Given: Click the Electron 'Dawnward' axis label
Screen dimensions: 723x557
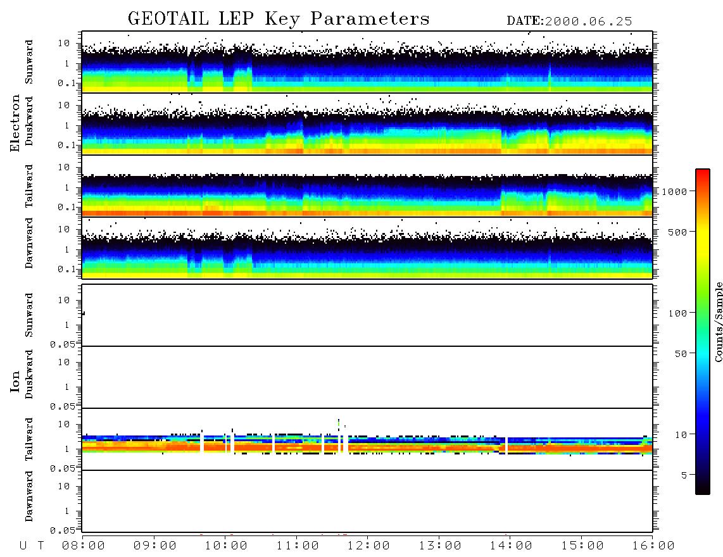Looking at the screenshot, I should (x=29, y=244).
